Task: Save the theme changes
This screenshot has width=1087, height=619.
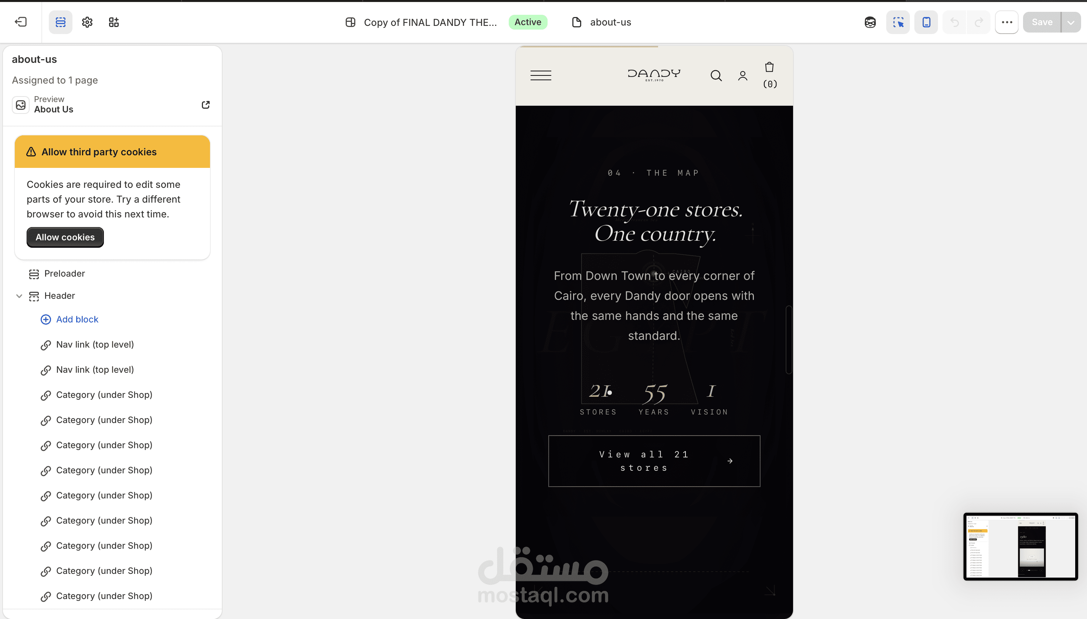Action: tap(1042, 22)
